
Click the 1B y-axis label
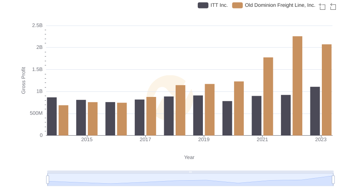pos(39,91)
